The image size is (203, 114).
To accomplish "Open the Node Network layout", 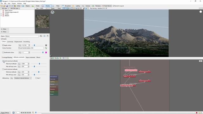I will tap(107, 6).
